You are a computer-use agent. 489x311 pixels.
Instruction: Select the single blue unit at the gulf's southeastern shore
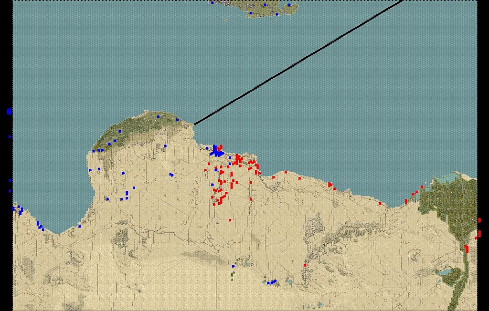pos(80,227)
